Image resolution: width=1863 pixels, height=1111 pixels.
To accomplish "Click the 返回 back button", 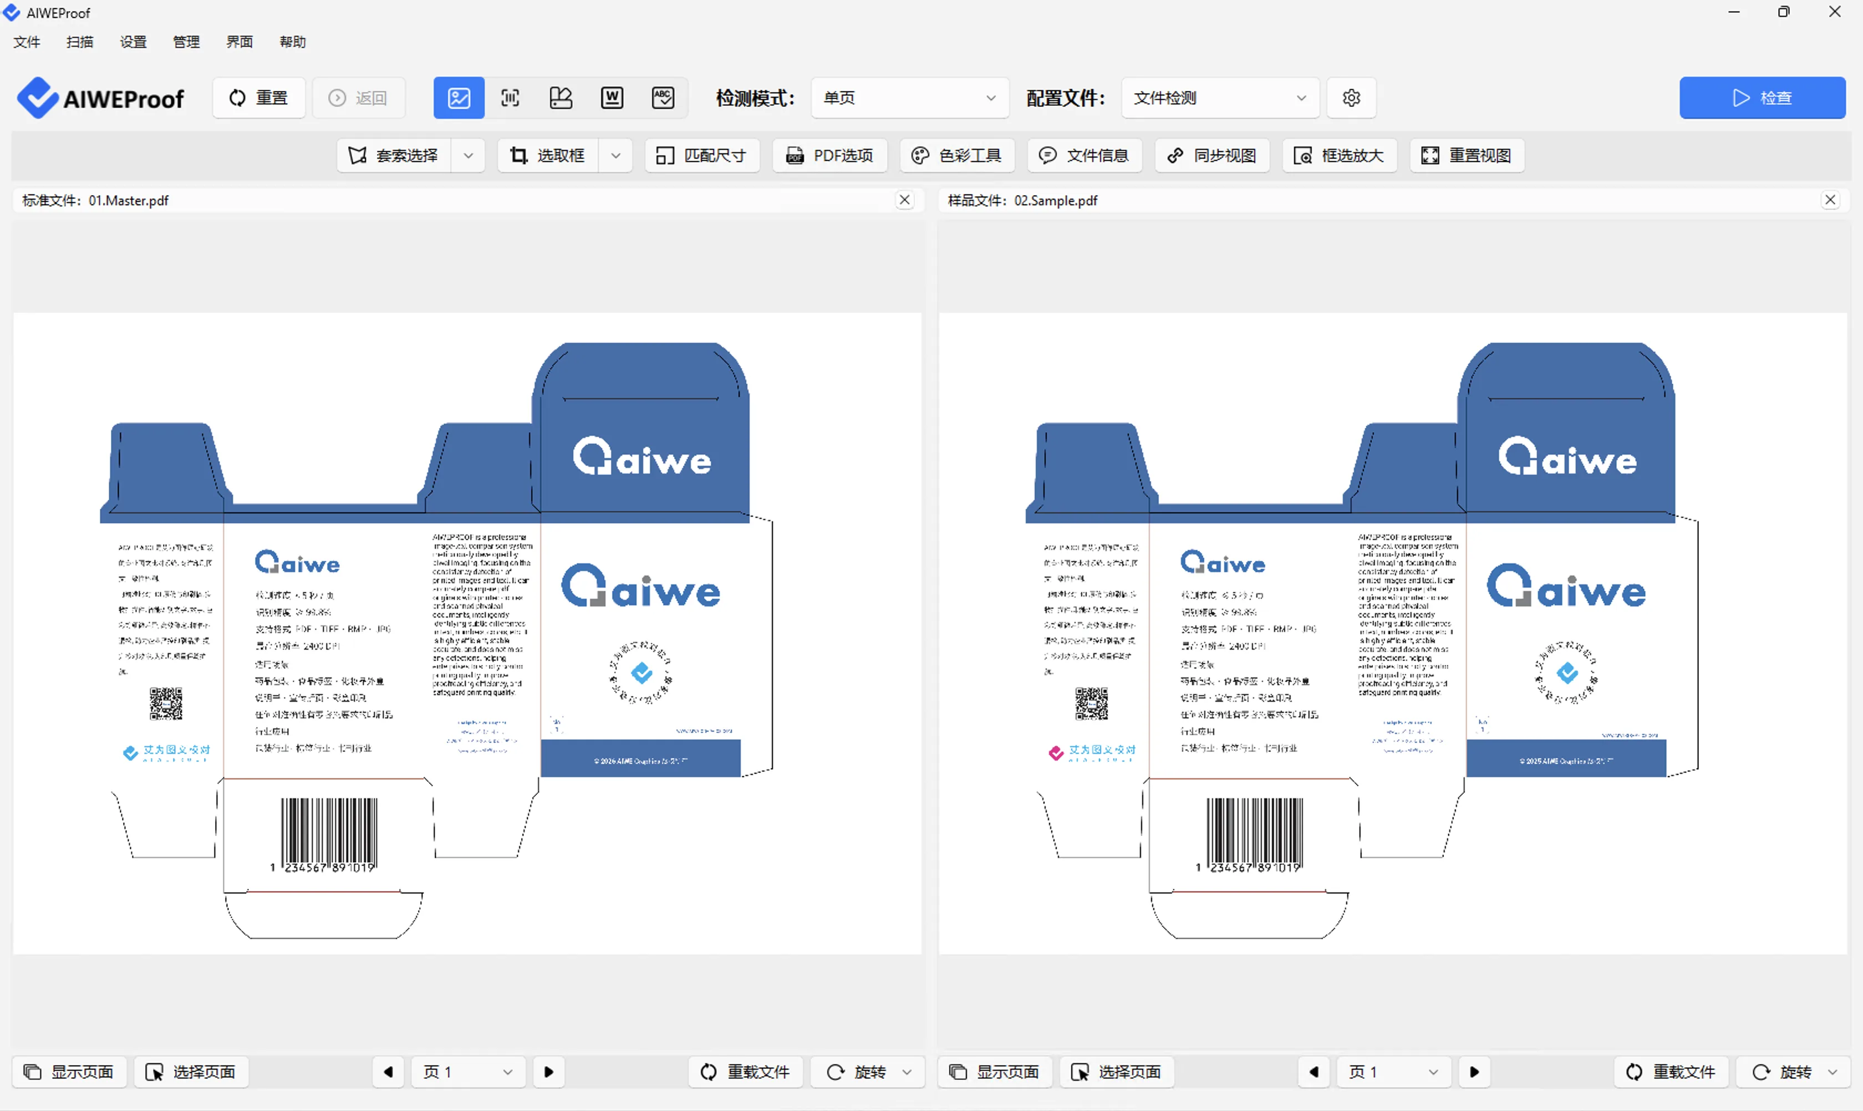I will coord(359,98).
